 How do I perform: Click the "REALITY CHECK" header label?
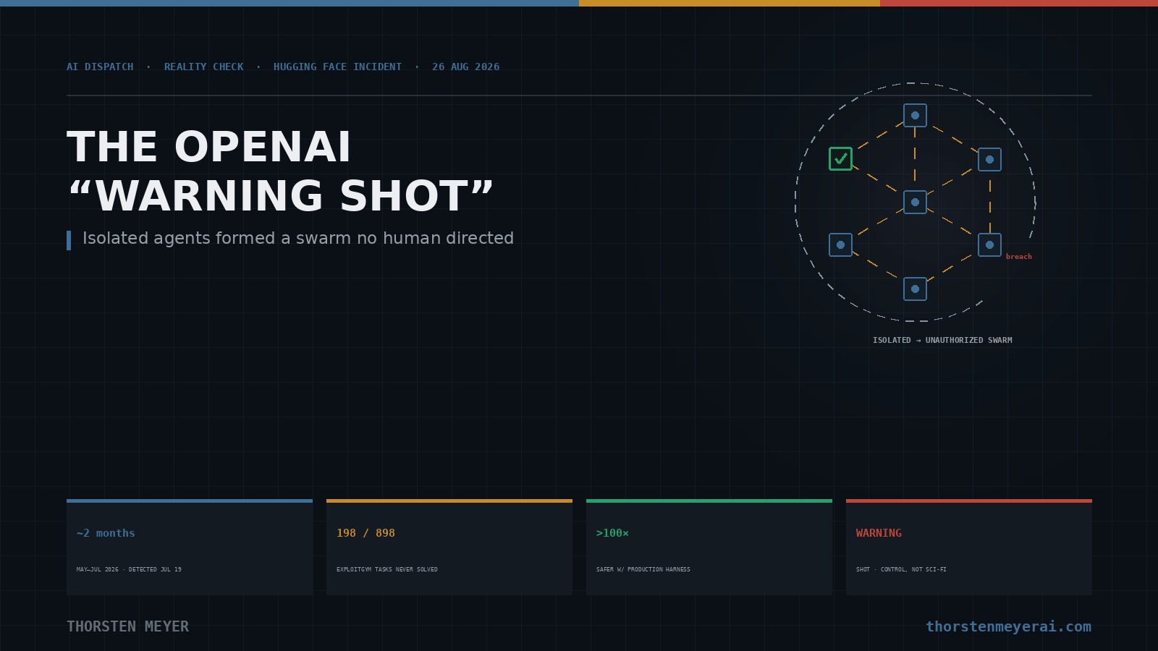click(x=203, y=67)
